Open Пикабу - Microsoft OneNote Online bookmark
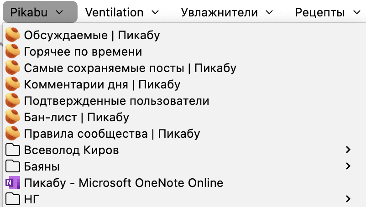 [123, 183]
